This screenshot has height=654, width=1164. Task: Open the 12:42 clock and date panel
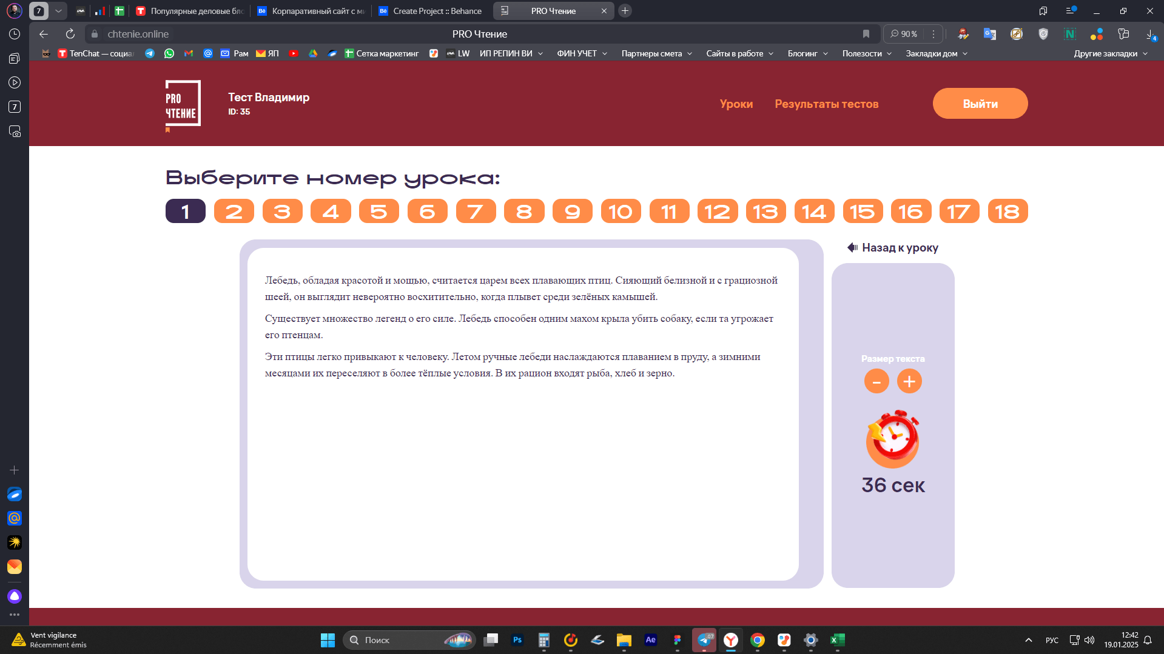pos(1121,640)
